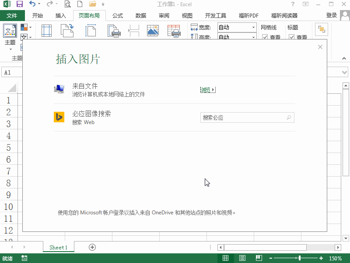This screenshot has height=263, width=350.
Task: Open the 福昕PDF tab
Action: click(x=248, y=15)
